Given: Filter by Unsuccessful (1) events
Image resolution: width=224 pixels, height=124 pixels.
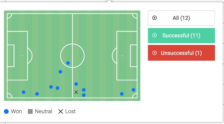Looking at the screenshot, I should 181,53.
